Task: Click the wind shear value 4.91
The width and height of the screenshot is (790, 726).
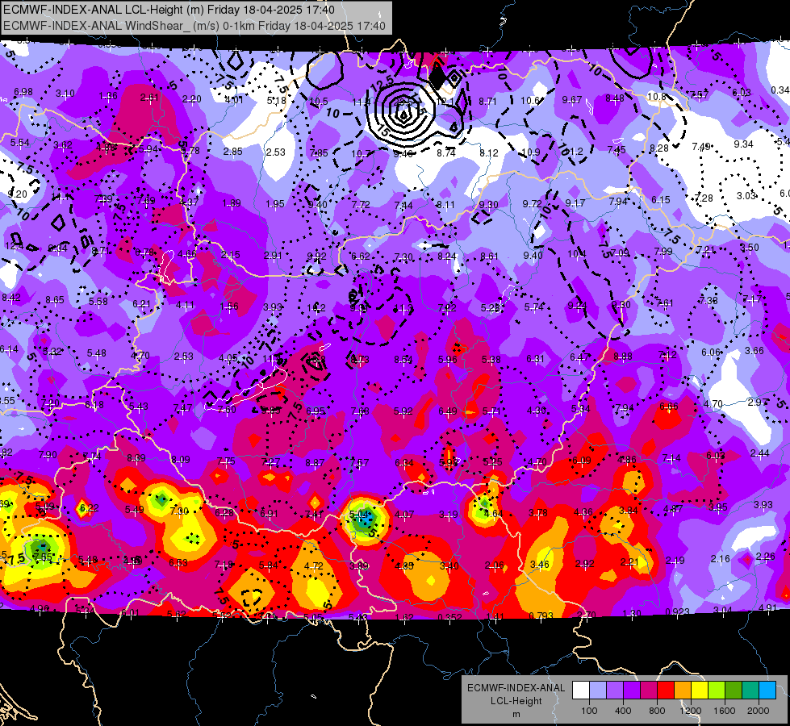Action: 767,607
